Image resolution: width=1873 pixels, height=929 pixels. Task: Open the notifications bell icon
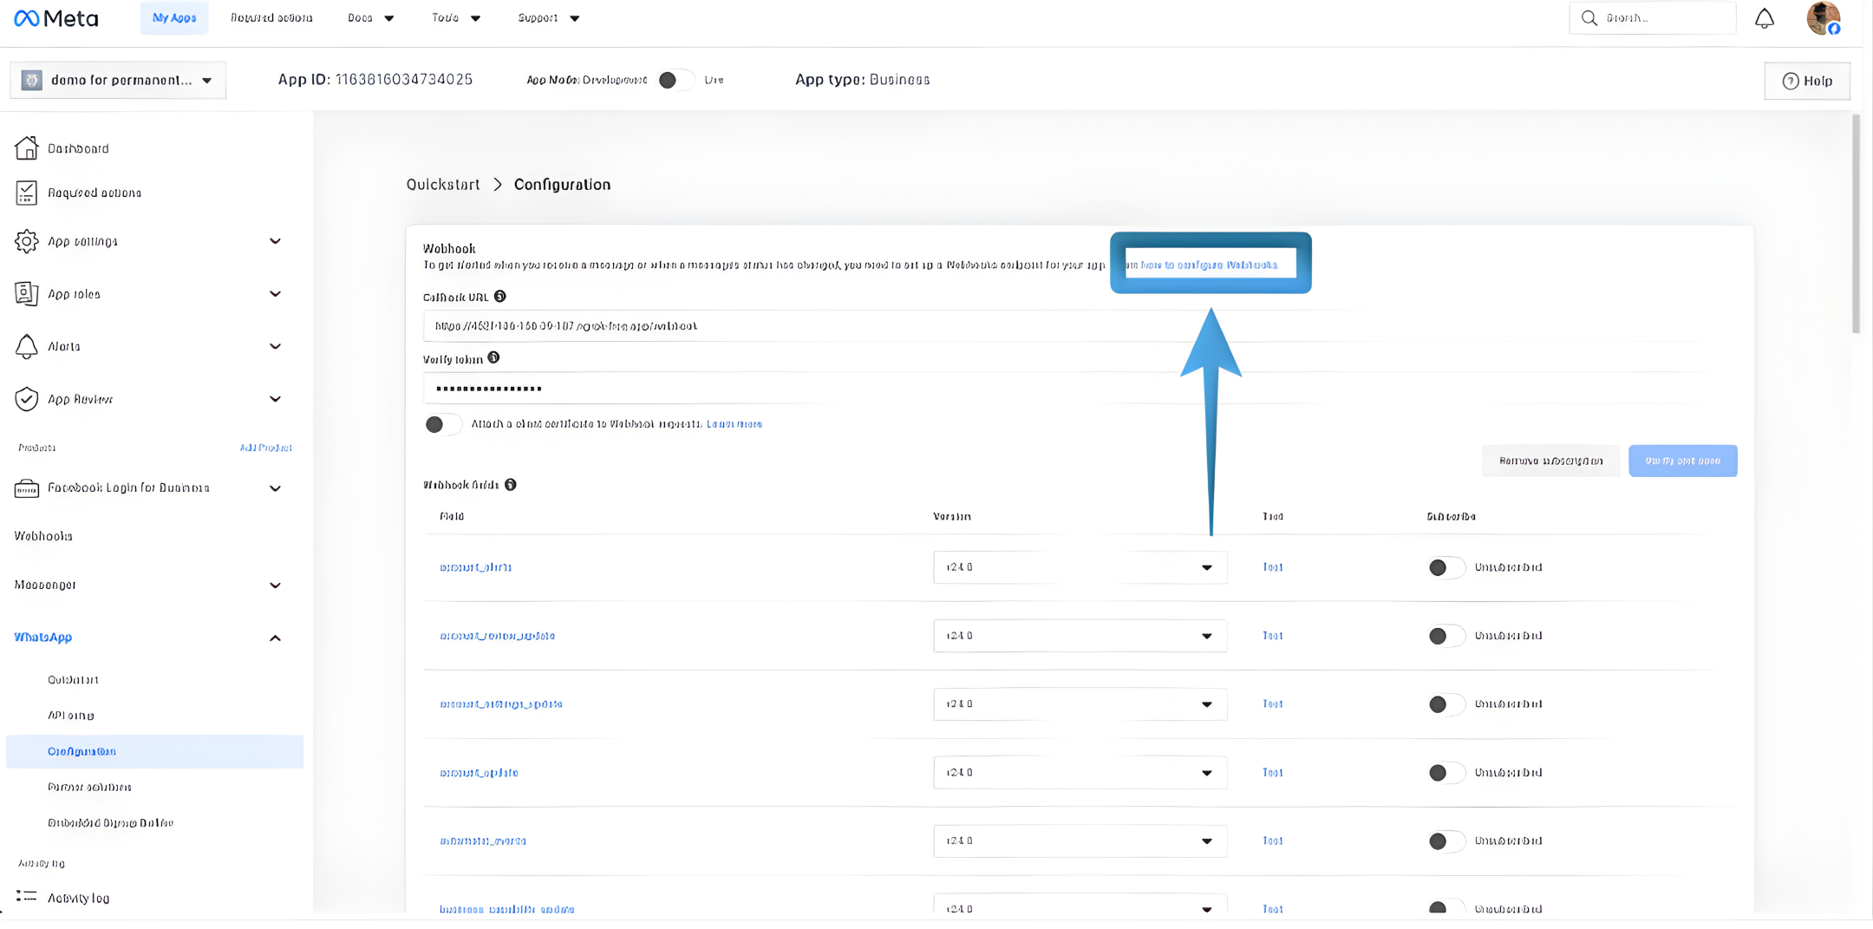(x=1764, y=18)
